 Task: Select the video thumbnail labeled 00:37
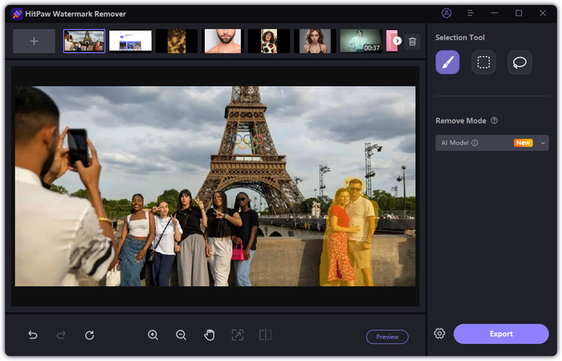click(360, 41)
